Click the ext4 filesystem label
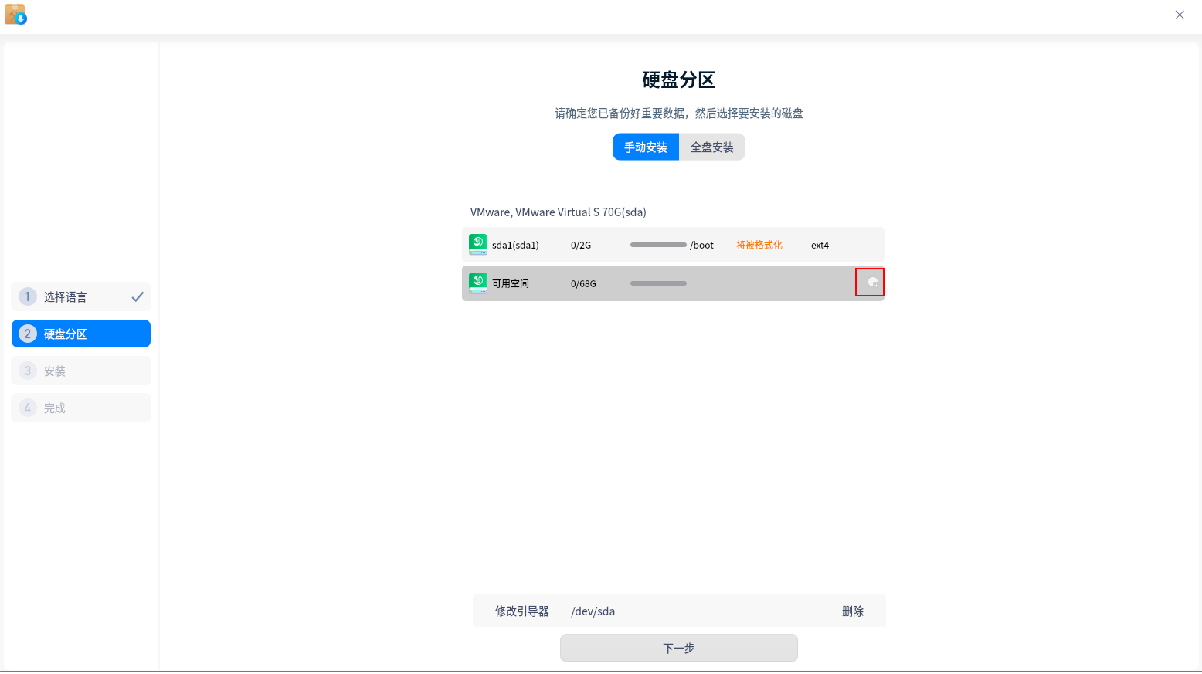 click(820, 245)
